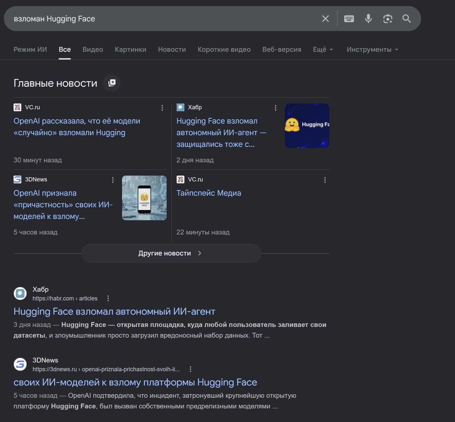Screen dimensions: 455x422
Task: Open options menu for 3DNews news card
Action: click(113, 180)
